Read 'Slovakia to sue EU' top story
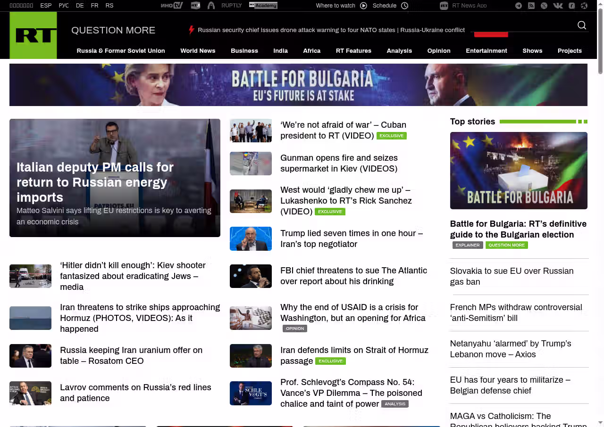This screenshot has width=604, height=427. (x=512, y=276)
